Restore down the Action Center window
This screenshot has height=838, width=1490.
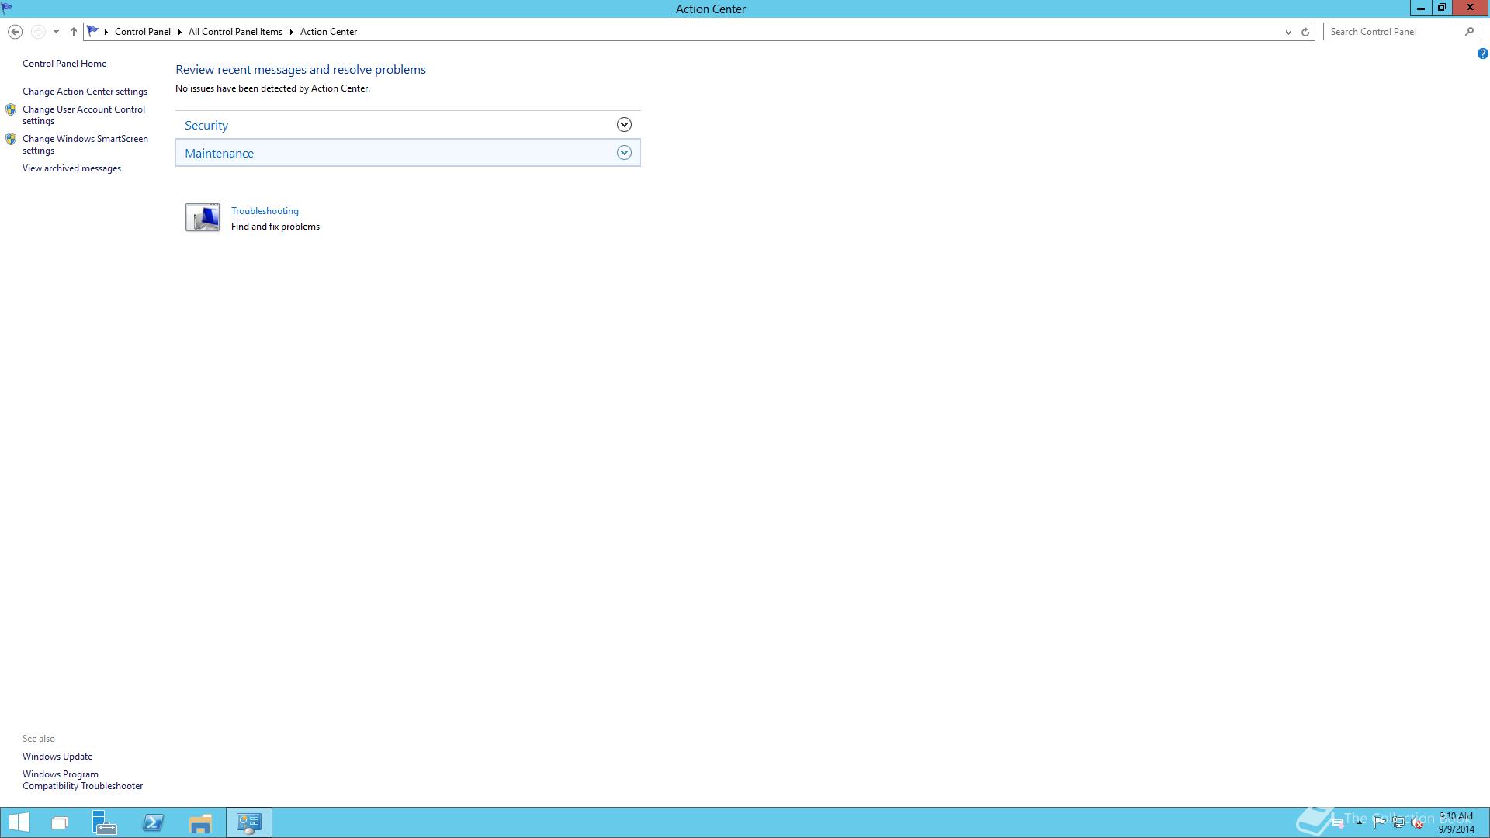[x=1442, y=8]
